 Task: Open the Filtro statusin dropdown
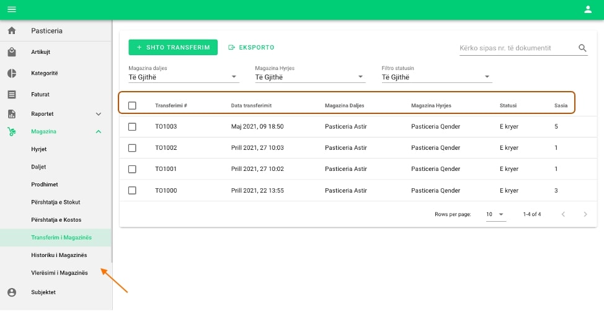(x=436, y=77)
